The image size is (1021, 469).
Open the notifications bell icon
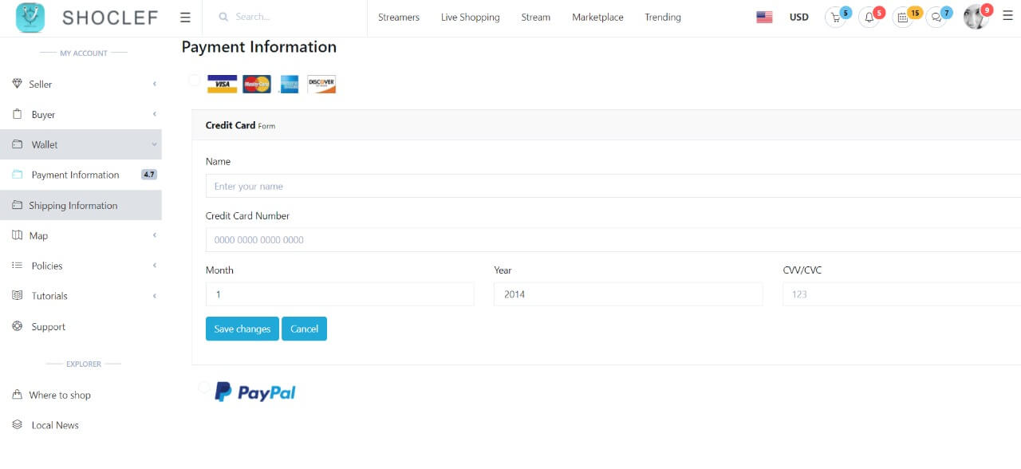(x=869, y=18)
